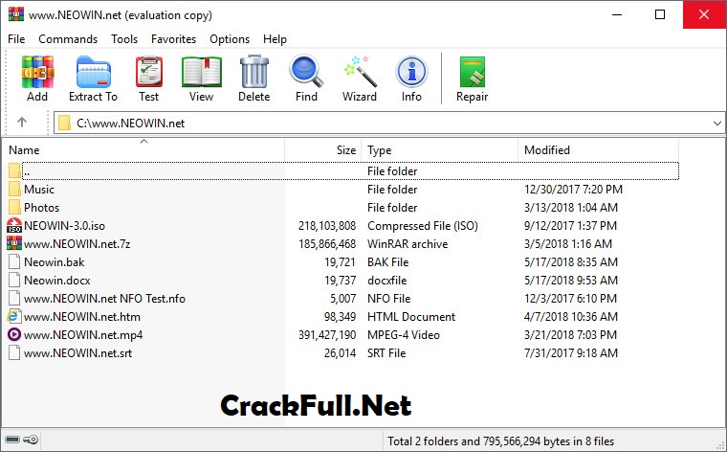The width and height of the screenshot is (727, 452).
Task: Open the Favorites menu
Action: (173, 39)
